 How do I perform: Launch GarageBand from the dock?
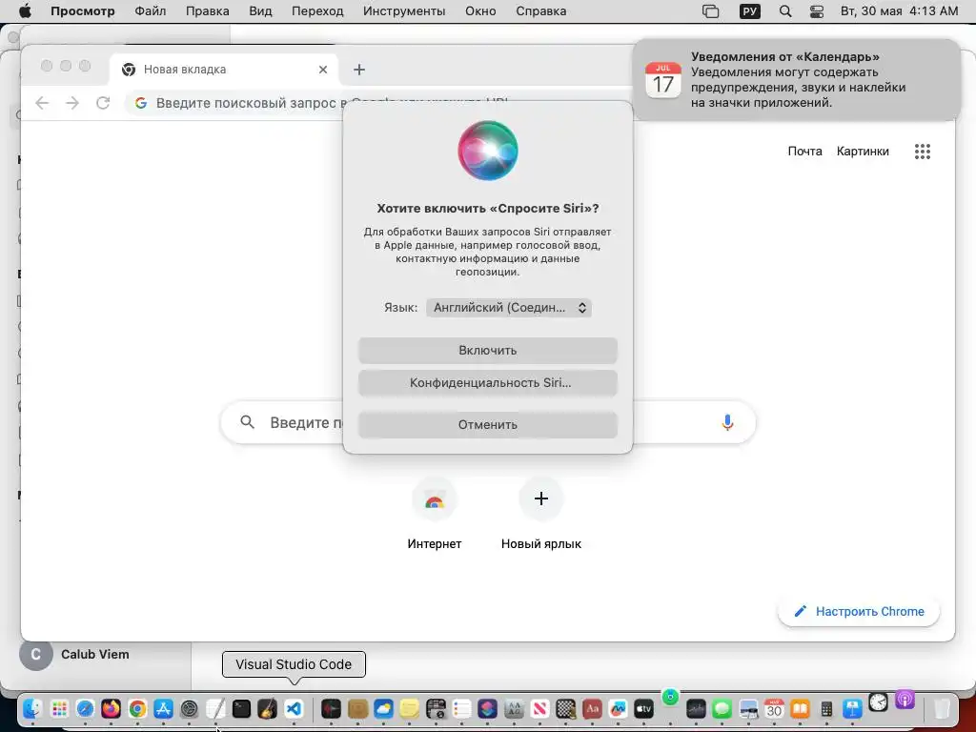(268, 708)
